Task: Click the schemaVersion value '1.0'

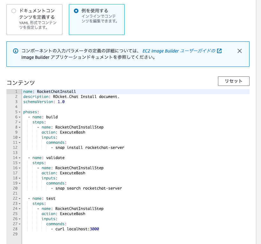Action: point(61,102)
